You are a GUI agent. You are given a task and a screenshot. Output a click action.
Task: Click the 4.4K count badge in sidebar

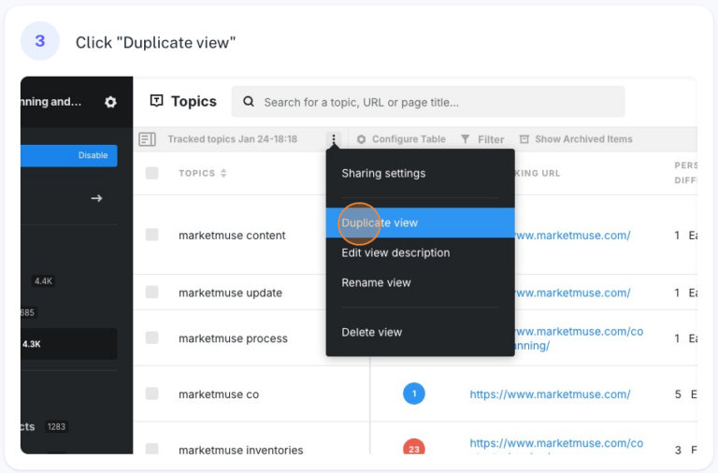[44, 281]
